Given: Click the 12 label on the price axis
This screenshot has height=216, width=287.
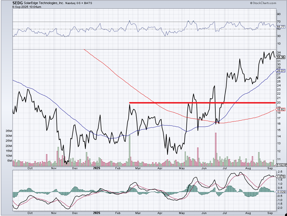Looking at the screenshot, I should [279, 151].
